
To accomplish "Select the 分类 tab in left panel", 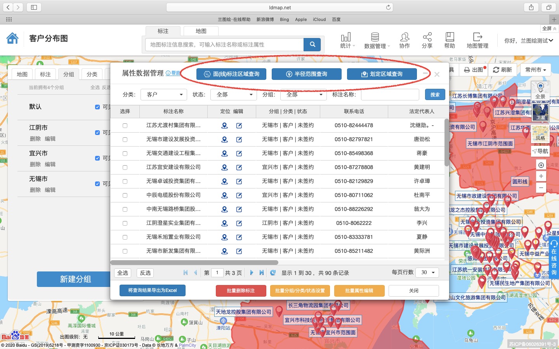I will pyautogui.click(x=92, y=74).
